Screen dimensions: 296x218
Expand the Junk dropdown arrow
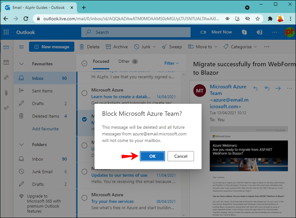click(x=154, y=47)
